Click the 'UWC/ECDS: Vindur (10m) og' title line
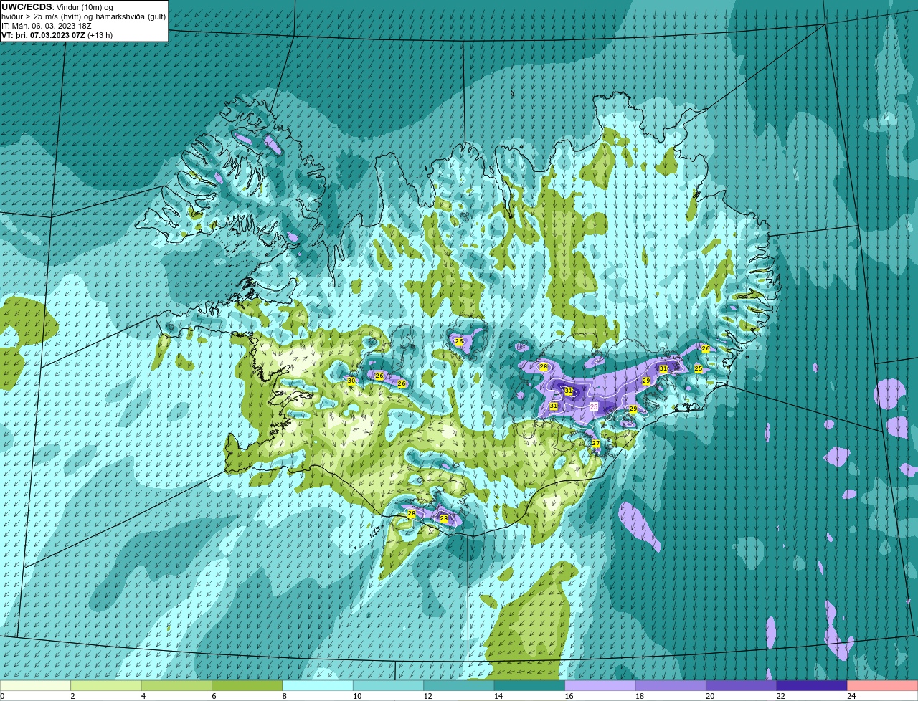 pos(57,7)
